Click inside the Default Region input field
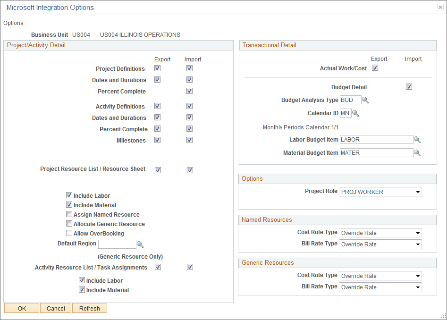This screenshot has width=447, height=320. tap(116, 244)
